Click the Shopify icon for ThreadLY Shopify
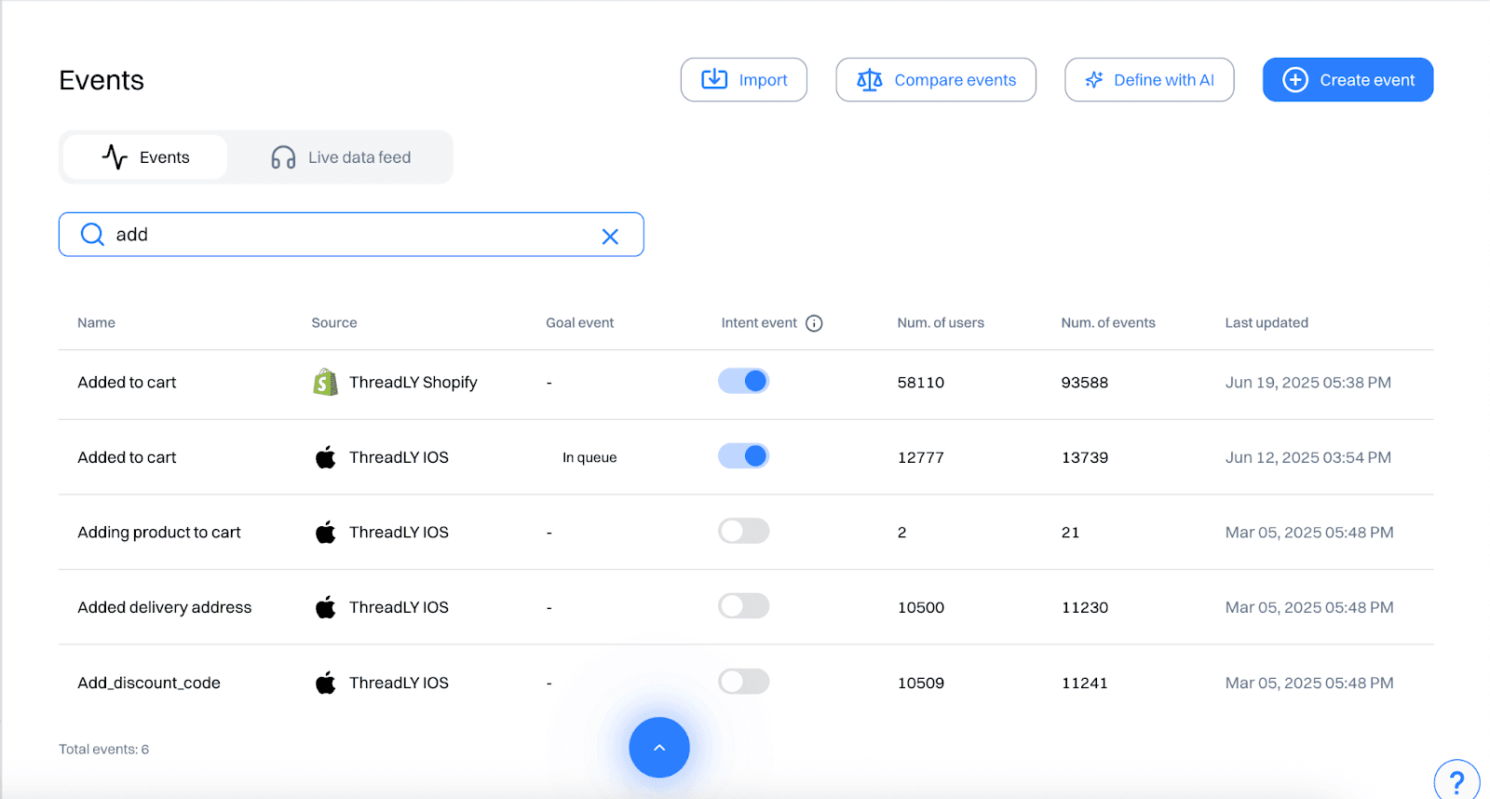Image resolution: width=1490 pixels, height=799 pixels. click(x=325, y=382)
